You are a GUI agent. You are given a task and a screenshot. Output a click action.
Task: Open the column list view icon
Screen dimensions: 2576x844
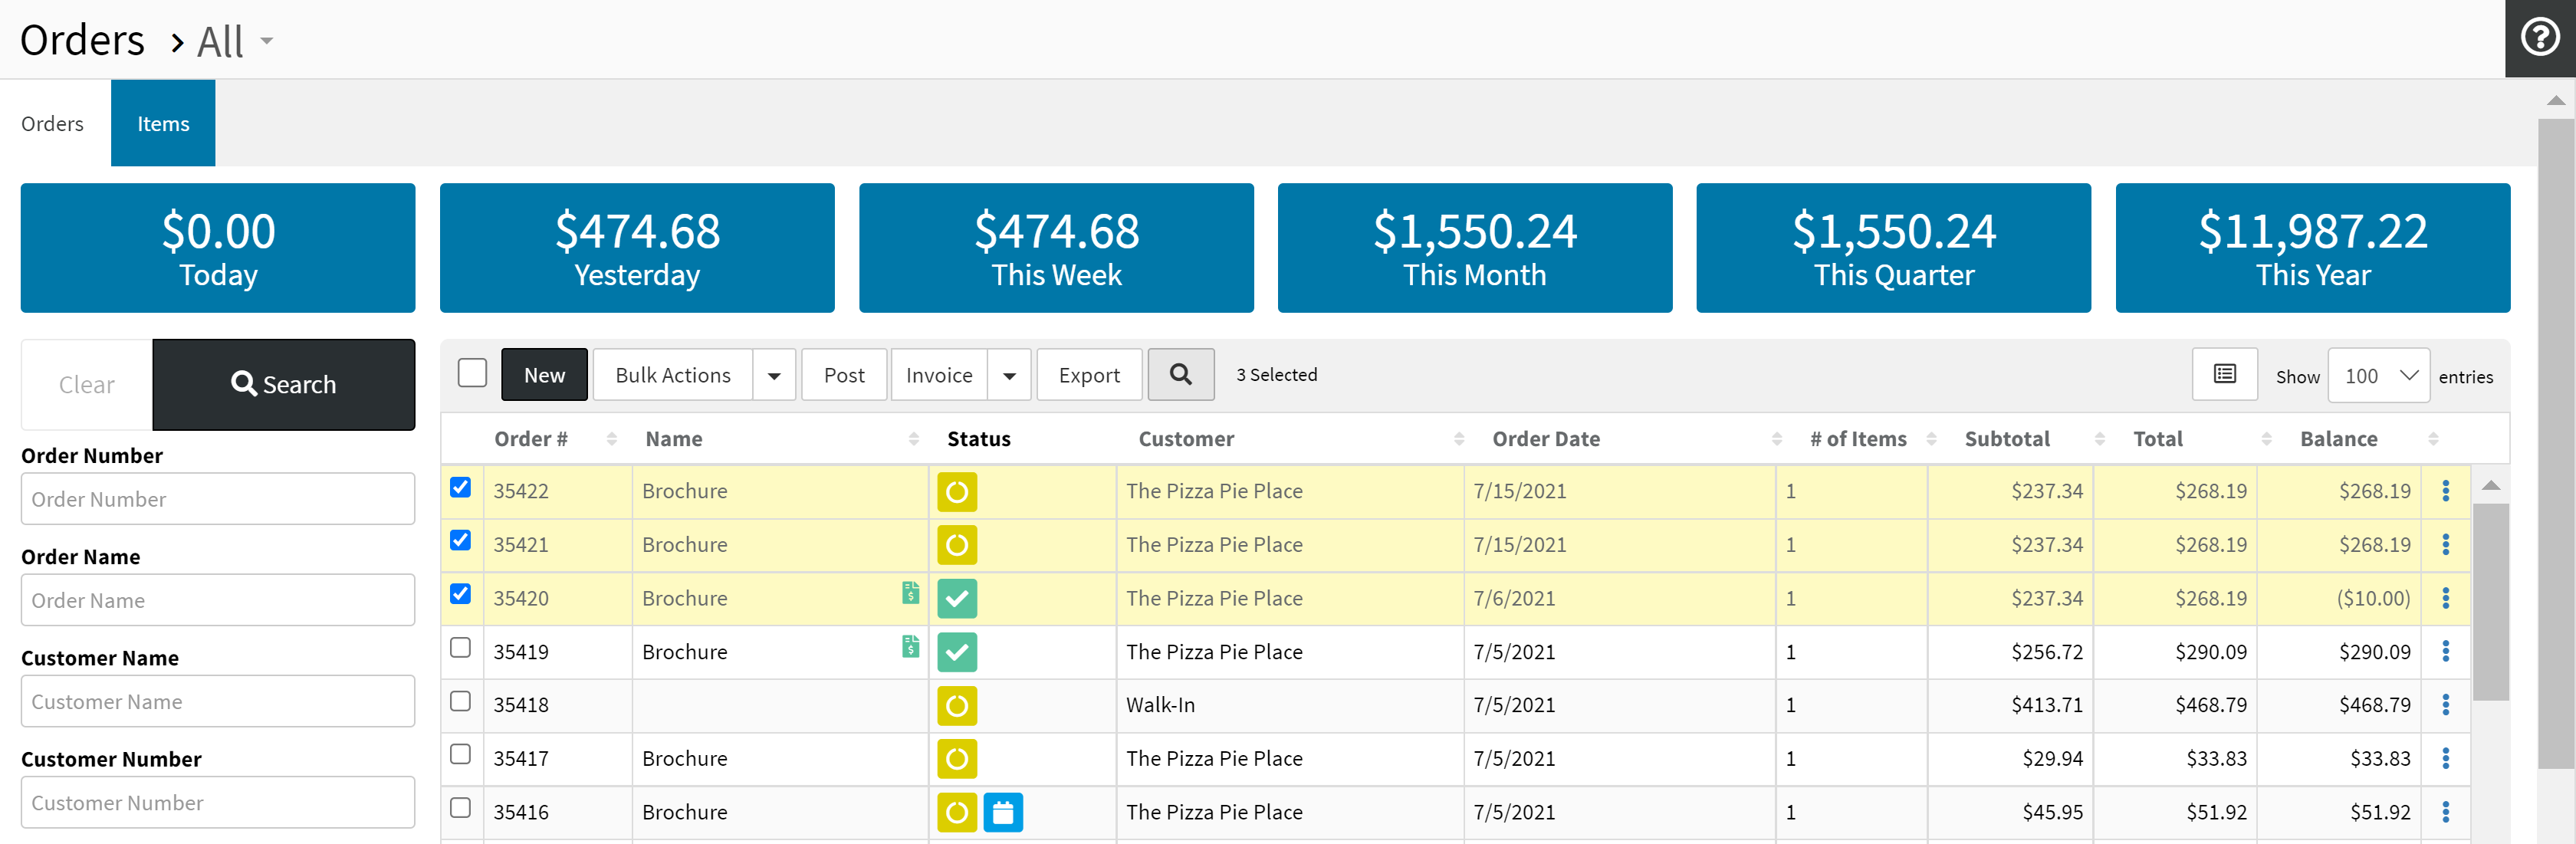pyautogui.click(x=2223, y=375)
